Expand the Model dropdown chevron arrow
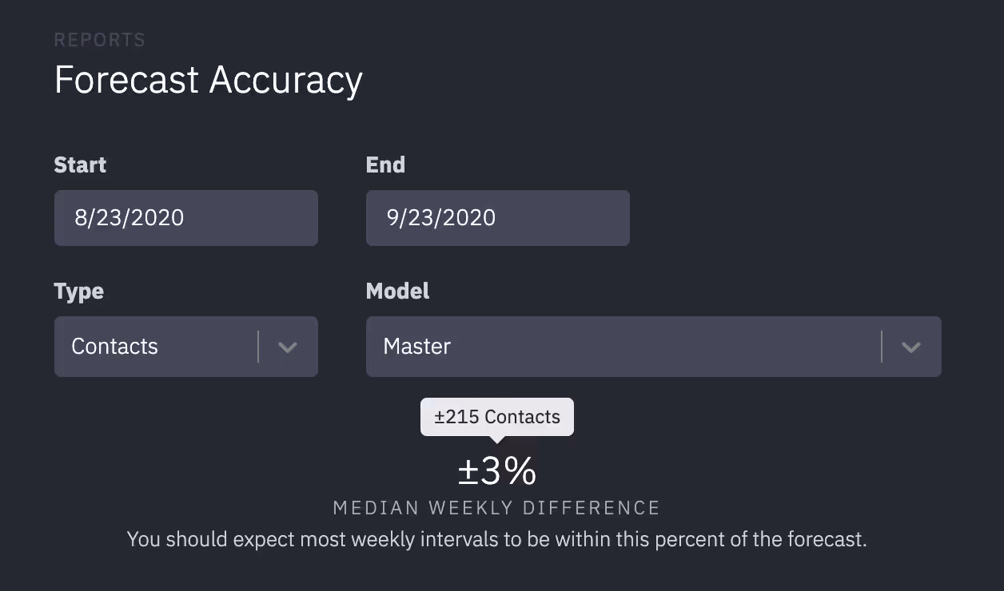The width and height of the screenshot is (1004, 591). pos(911,347)
